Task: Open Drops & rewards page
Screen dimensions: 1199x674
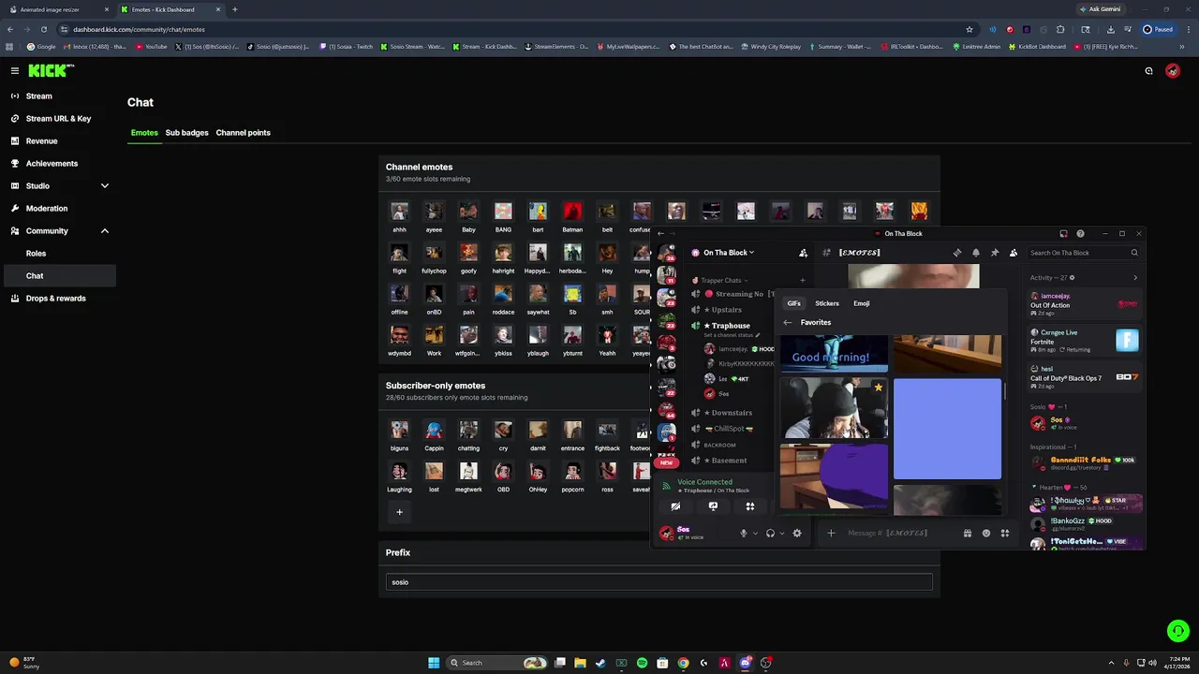Action: pos(58,299)
